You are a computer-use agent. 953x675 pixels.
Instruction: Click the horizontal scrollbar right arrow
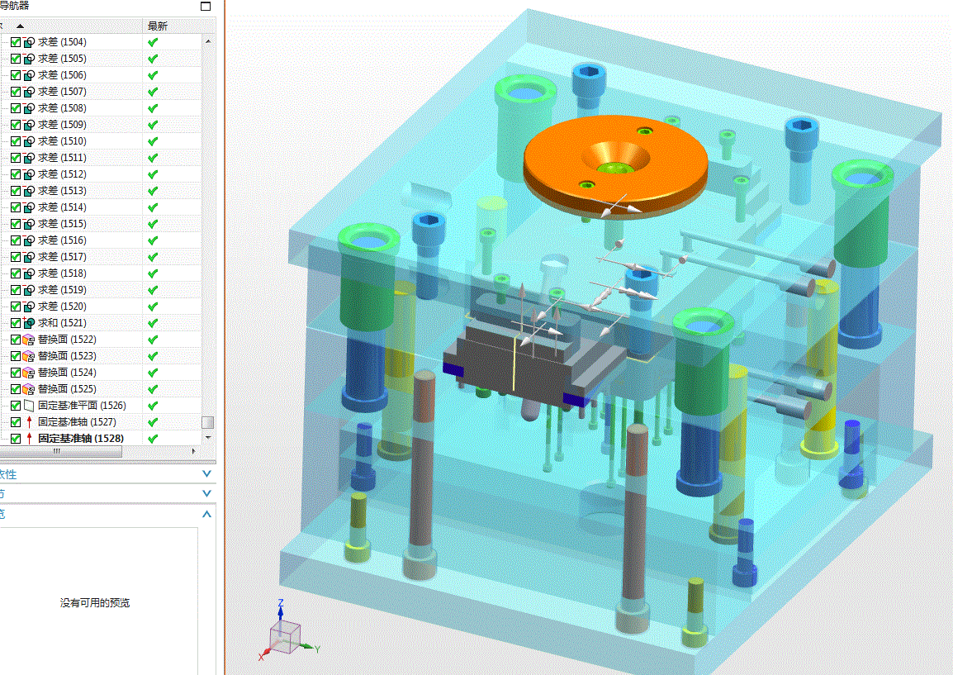194,451
